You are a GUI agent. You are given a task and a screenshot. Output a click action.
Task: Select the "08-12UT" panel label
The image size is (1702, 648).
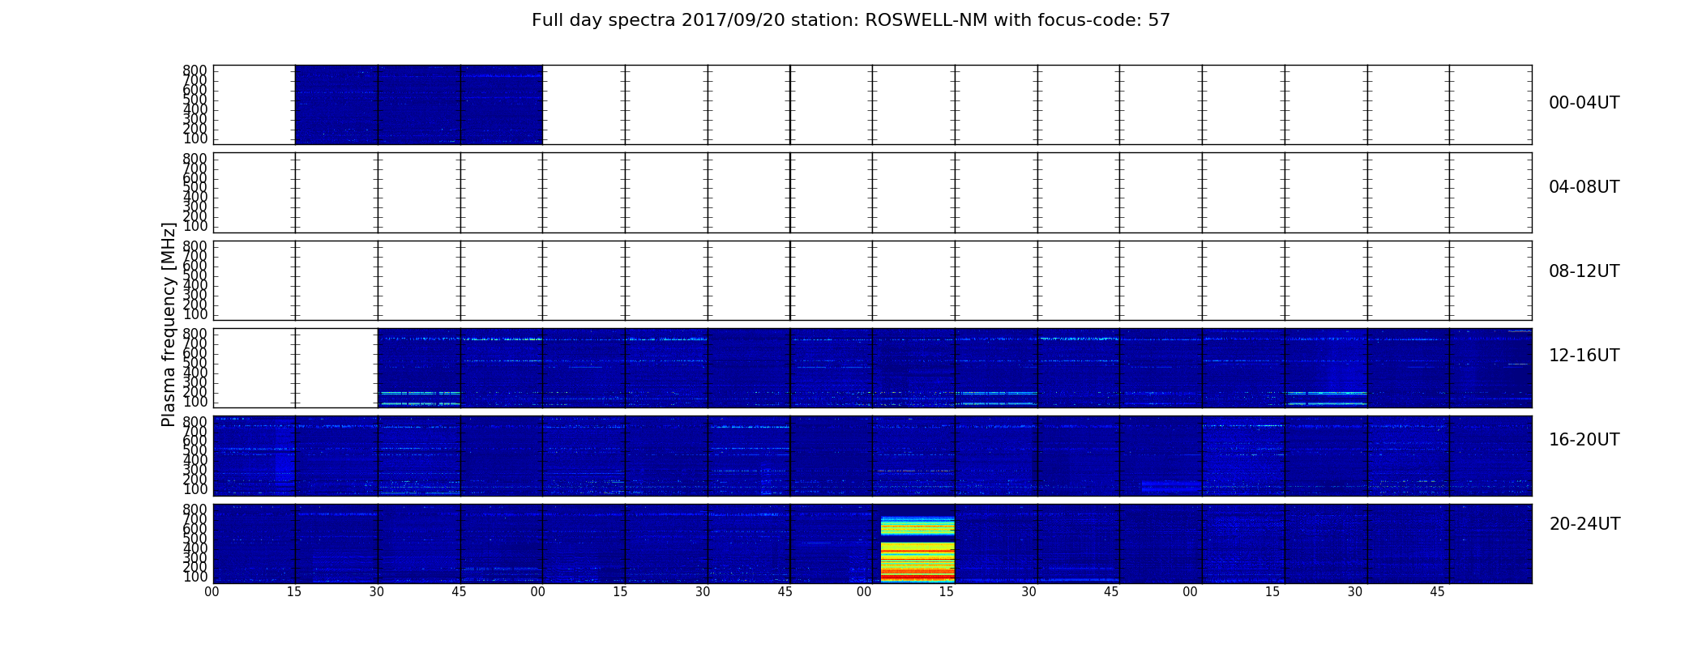click(x=1584, y=271)
